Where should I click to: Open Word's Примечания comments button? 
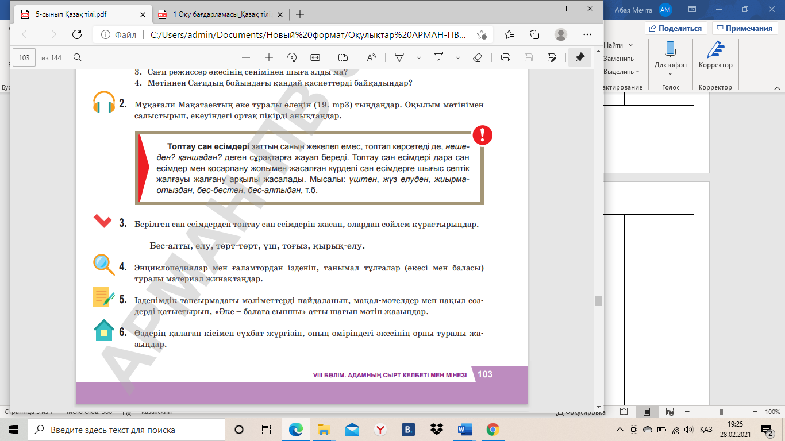point(745,28)
